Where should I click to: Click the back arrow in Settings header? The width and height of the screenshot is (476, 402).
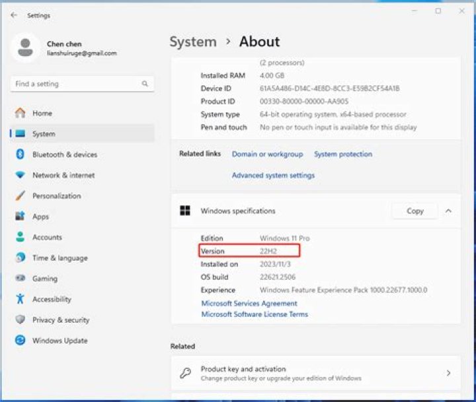click(14, 15)
